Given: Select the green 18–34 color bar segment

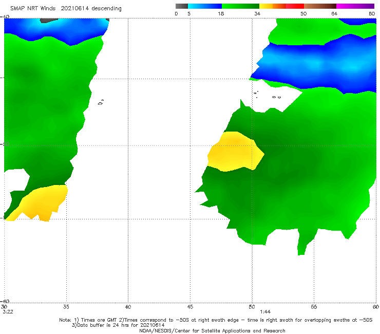Looking at the screenshot, I should coord(240,6).
